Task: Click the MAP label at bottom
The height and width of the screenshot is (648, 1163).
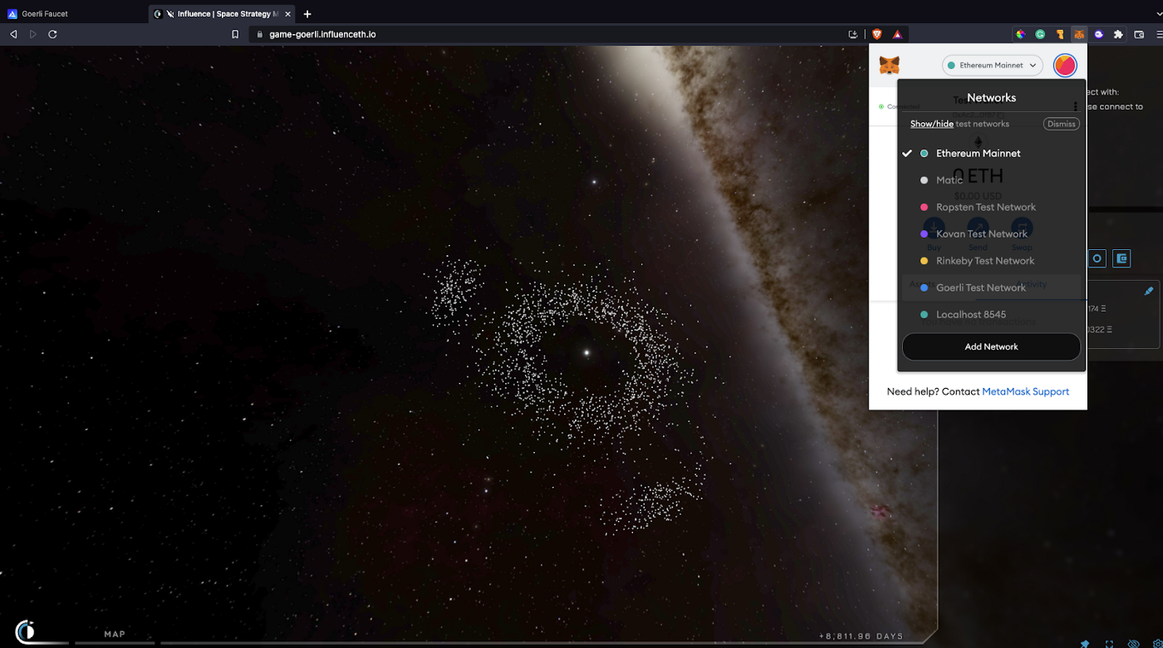Action: point(115,634)
